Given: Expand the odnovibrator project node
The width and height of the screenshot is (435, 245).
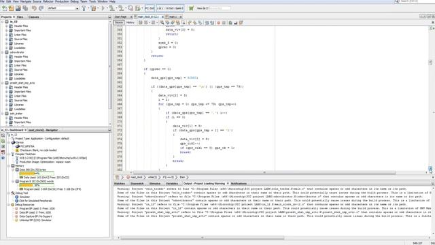Looking at the screenshot, I should [x=3, y=52].
